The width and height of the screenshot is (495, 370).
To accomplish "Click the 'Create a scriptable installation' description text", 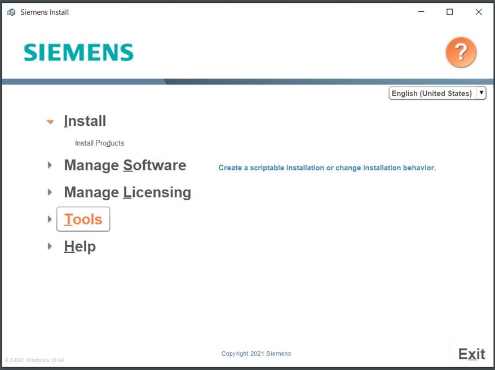I will 327,168.
